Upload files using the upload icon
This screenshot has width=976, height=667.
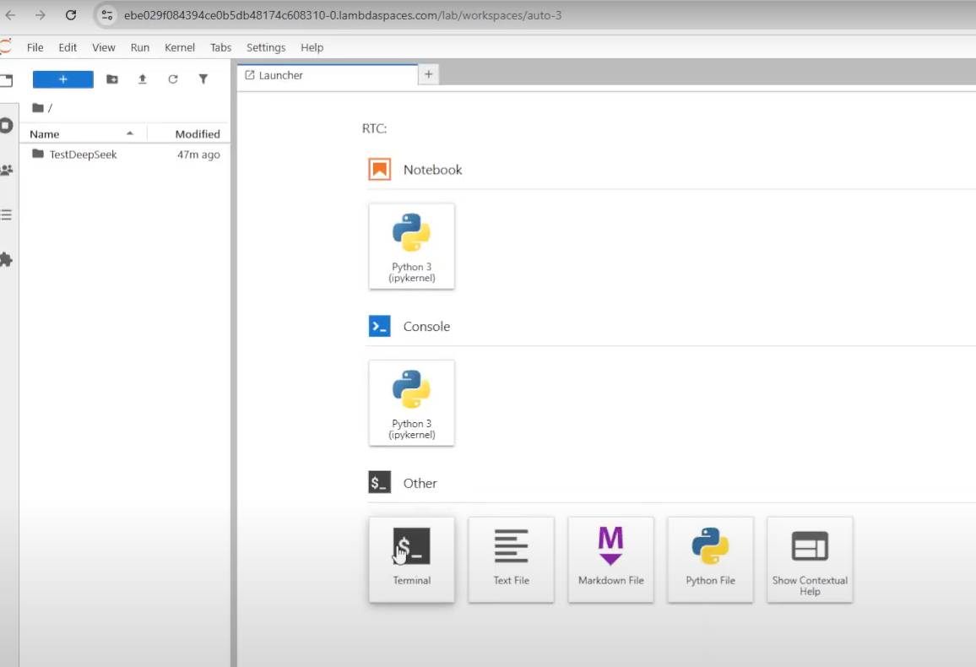click(x=143, y=79)
